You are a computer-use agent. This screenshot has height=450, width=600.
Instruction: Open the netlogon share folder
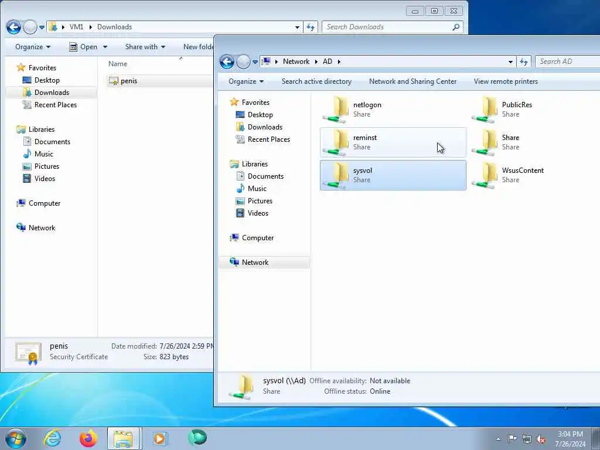pyautogui.click(x=393, y=110)
